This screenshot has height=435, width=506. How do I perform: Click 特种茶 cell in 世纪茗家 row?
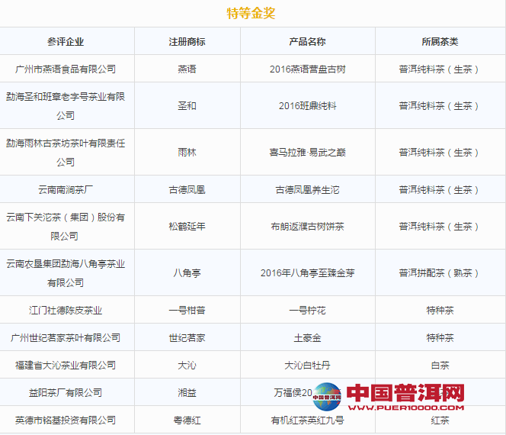pyautogui.click(x=440, y=337)
